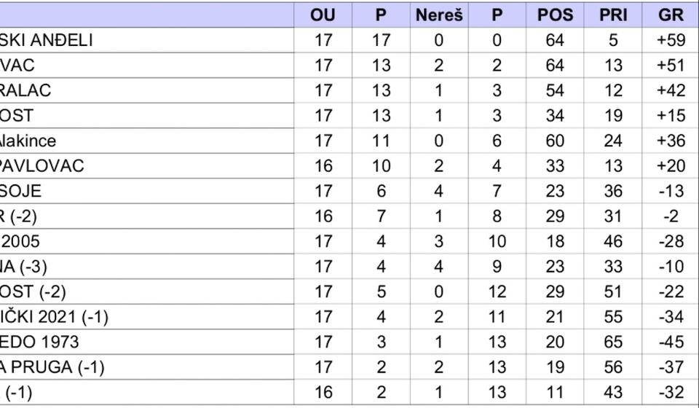Select the -13 goal difference cell

click(x=671, y=191)
